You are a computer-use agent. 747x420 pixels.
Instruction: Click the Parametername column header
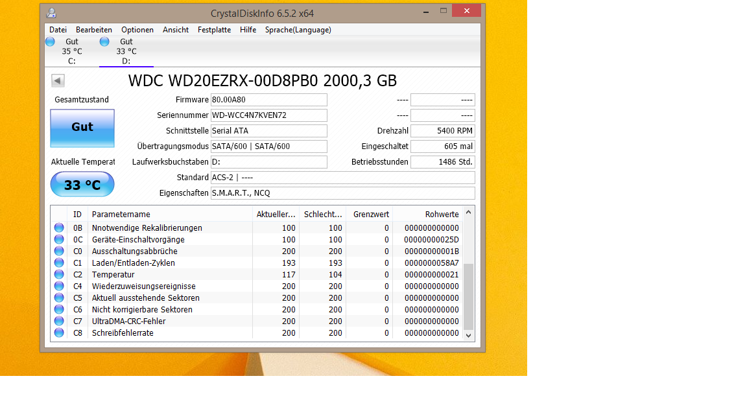point(170,215)
